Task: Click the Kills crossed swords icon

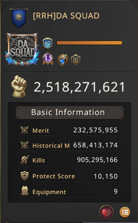Action: coord(24,160)
